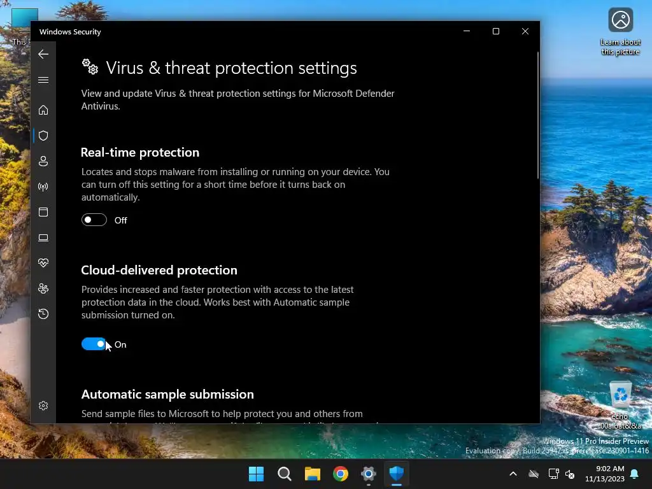Click the OneDrive cloud tray icon
Image resolution: width=652 pixels, height=489 pixels.
(534, 474)
